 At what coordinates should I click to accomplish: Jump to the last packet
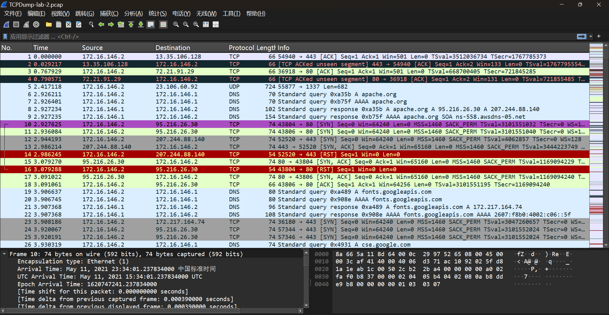point(141,24)
